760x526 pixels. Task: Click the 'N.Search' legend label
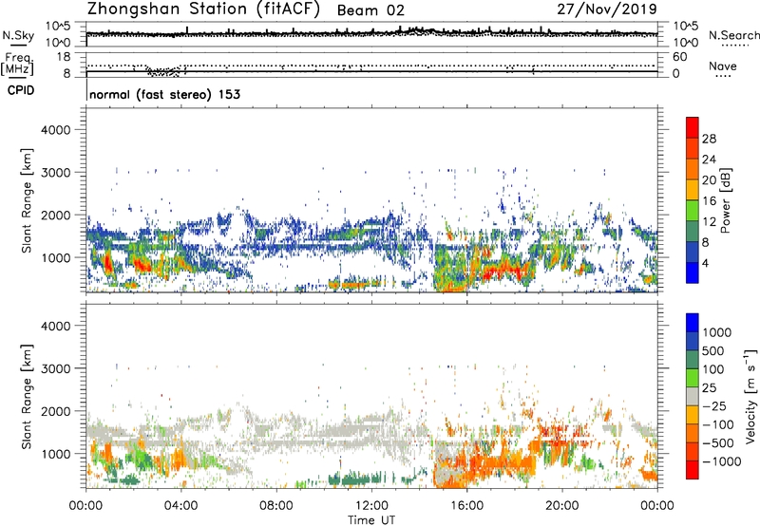[x=733, y=35]
